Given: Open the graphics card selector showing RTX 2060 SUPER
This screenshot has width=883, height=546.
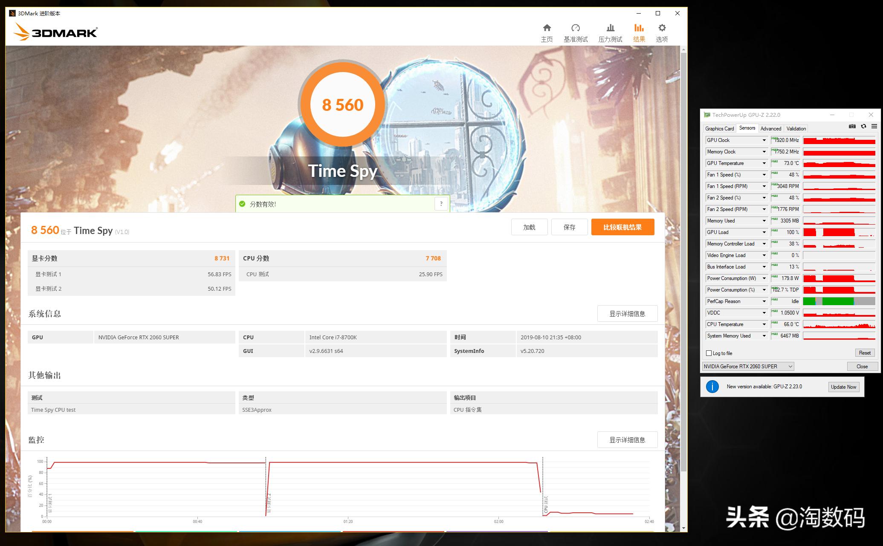Looking at the screenshot, I should coord(748,366).
